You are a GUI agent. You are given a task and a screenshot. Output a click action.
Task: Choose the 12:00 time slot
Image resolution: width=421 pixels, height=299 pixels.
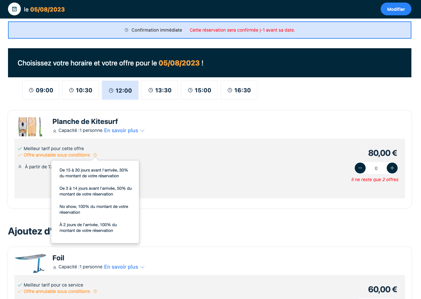click(120, 90)
